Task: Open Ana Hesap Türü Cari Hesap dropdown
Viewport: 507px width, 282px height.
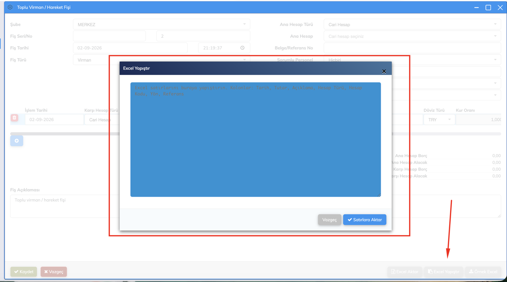Action: click(412, 24)
